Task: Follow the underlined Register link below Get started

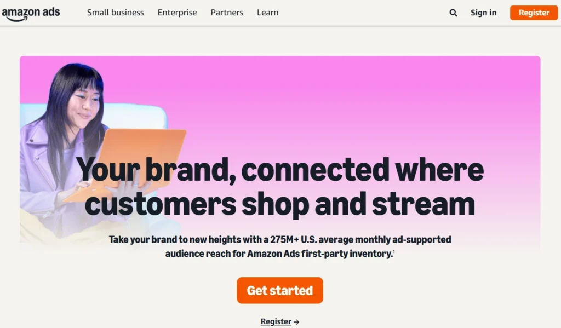Action: point(276,321)
